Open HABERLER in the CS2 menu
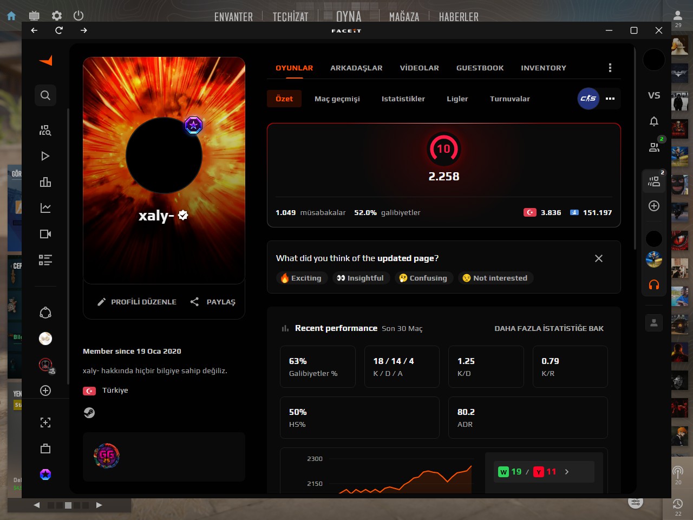The image size is (693, 520). click(459, 17)
